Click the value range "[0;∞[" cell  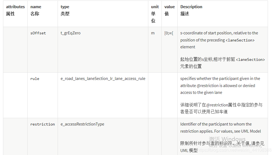pos(169,33)
